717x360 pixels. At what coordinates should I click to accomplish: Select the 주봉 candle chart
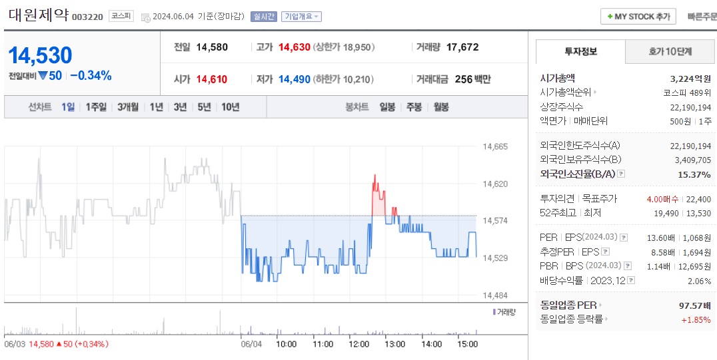point(414,107)
